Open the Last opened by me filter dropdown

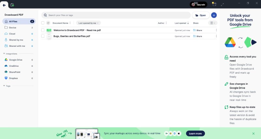coord(88,23)
